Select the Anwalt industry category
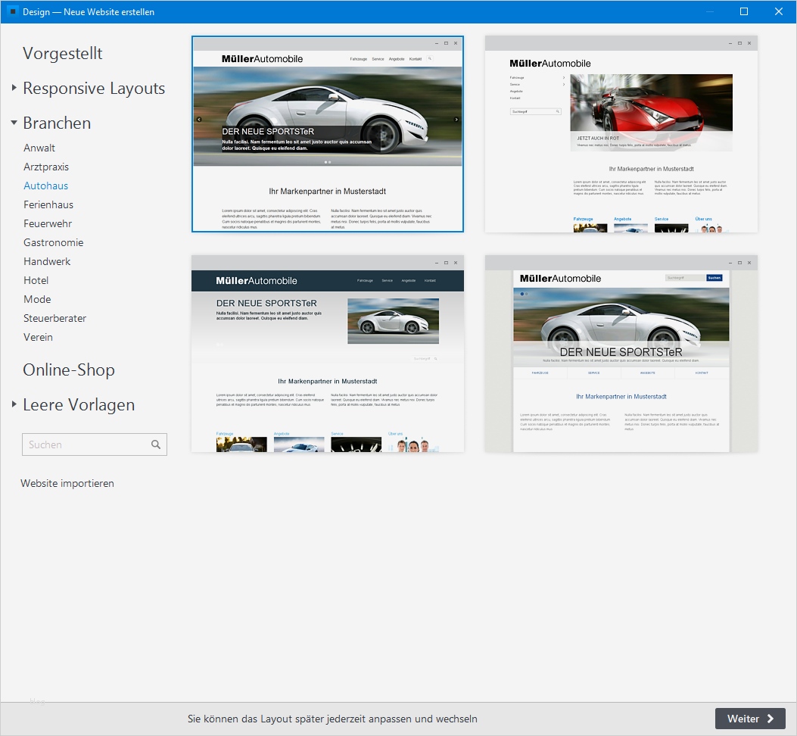This screenshot has height=736, width=797. pyautogui.click(x=39, y=148)
